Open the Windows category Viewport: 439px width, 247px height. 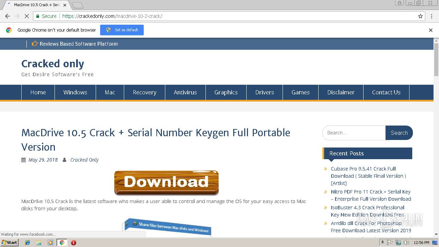pyautogui.click(x=75, y=92)
